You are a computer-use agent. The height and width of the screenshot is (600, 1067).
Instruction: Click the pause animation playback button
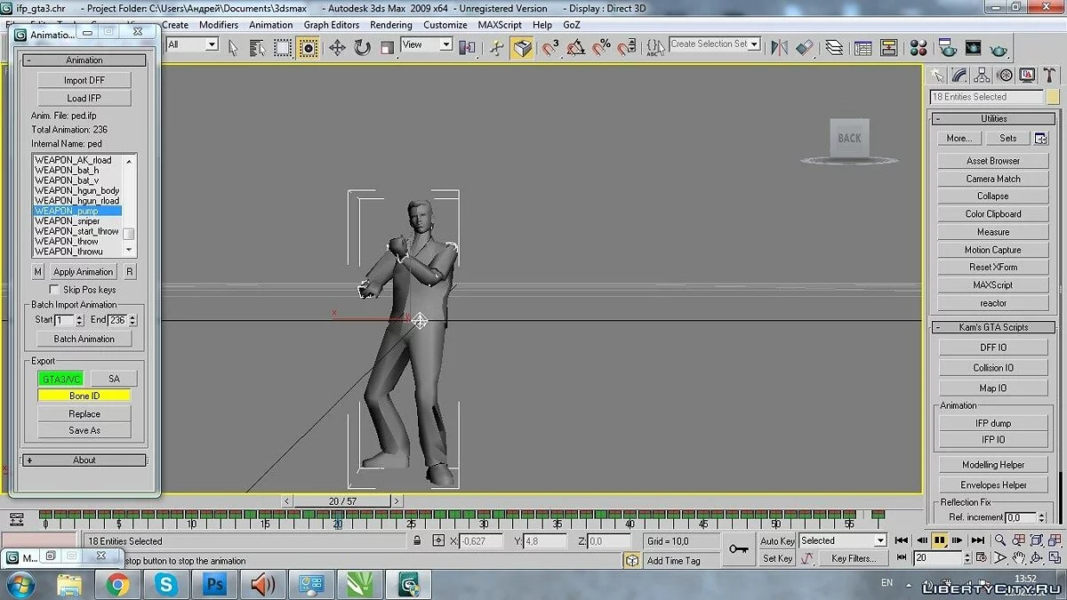939,540
